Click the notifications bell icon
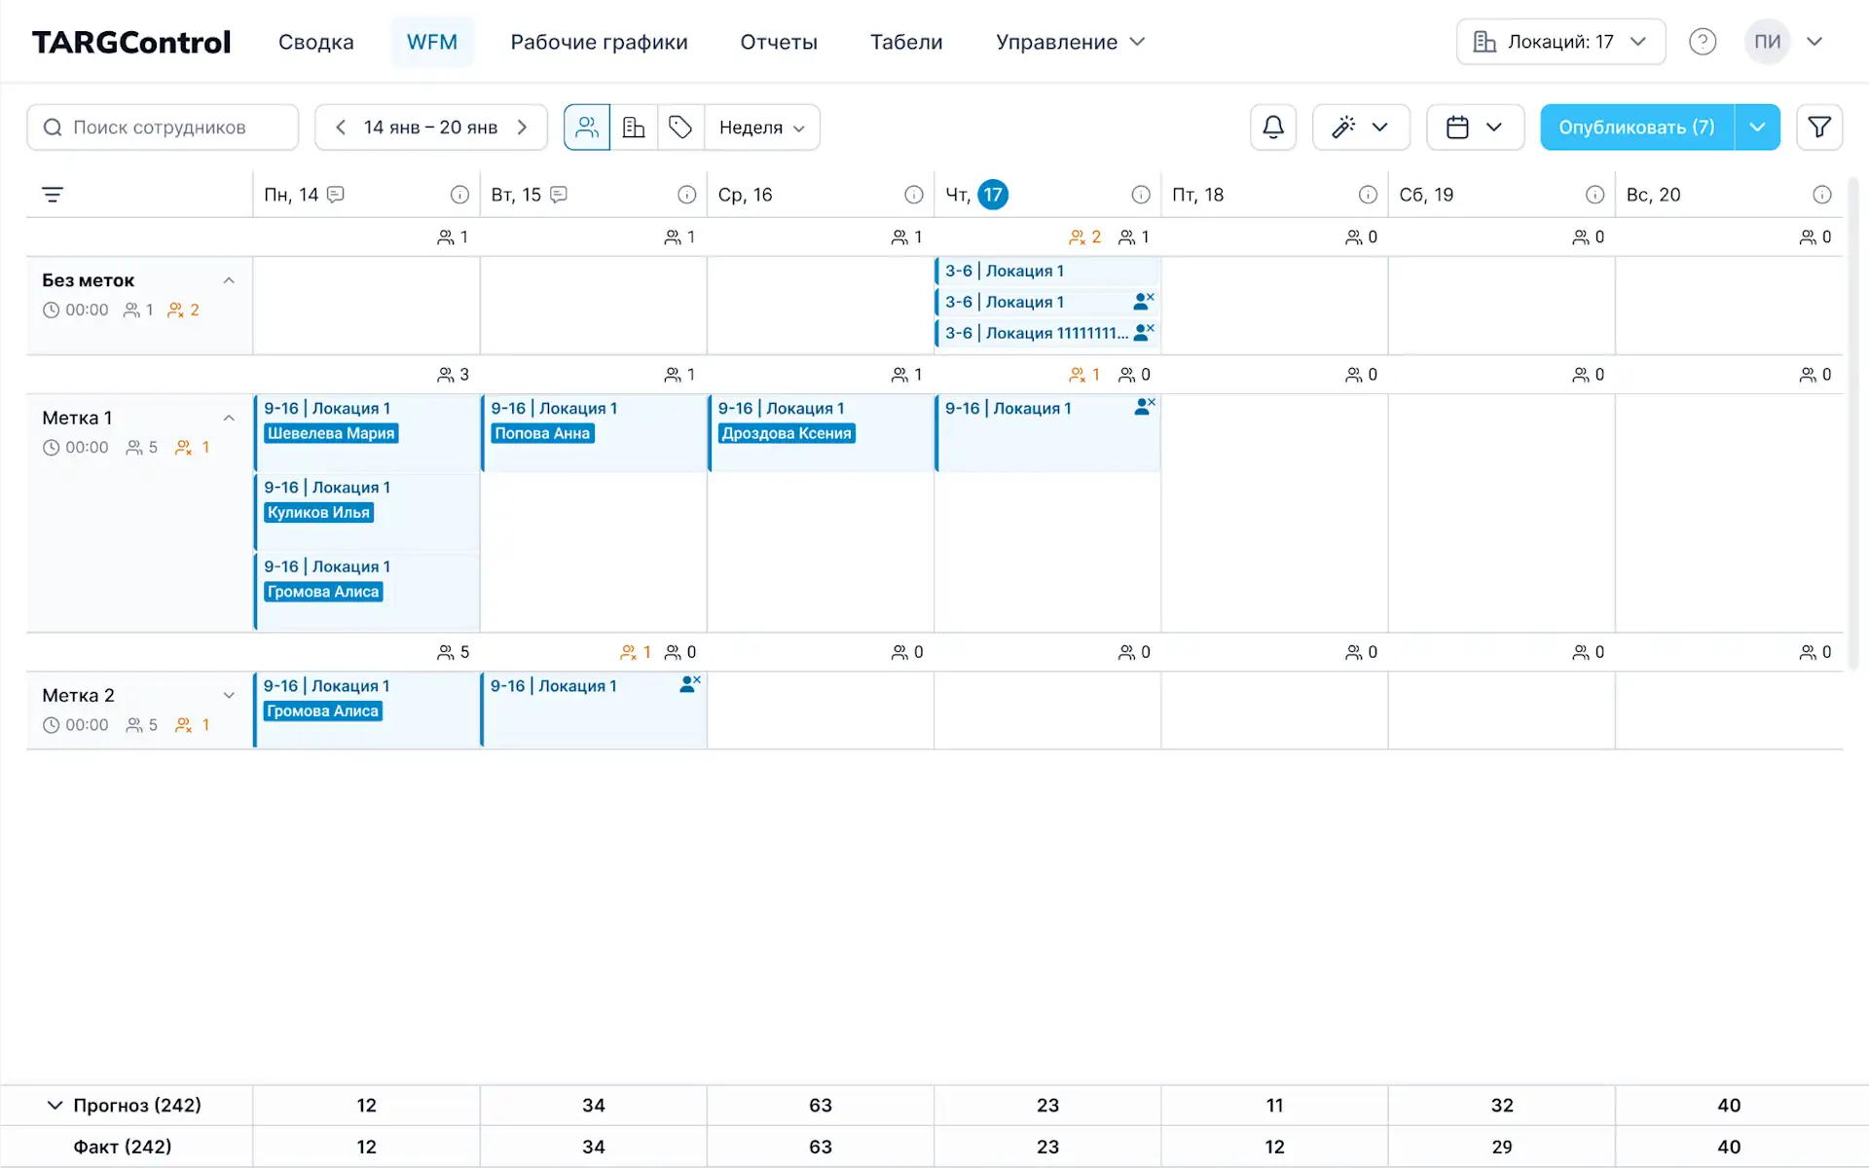This screenshot has width=1869, height=1168. pyautogui.click(x=1272, y=128)
